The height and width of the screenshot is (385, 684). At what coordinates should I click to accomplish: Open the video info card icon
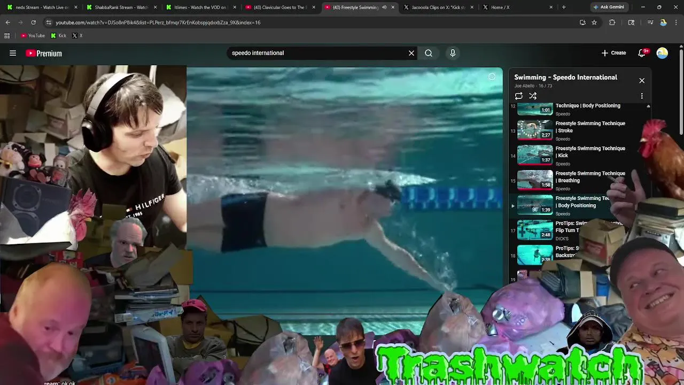coord(492,76)
